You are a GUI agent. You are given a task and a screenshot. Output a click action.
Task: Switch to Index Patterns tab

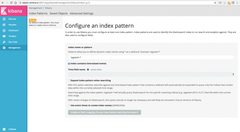click(x=38, y=13)
